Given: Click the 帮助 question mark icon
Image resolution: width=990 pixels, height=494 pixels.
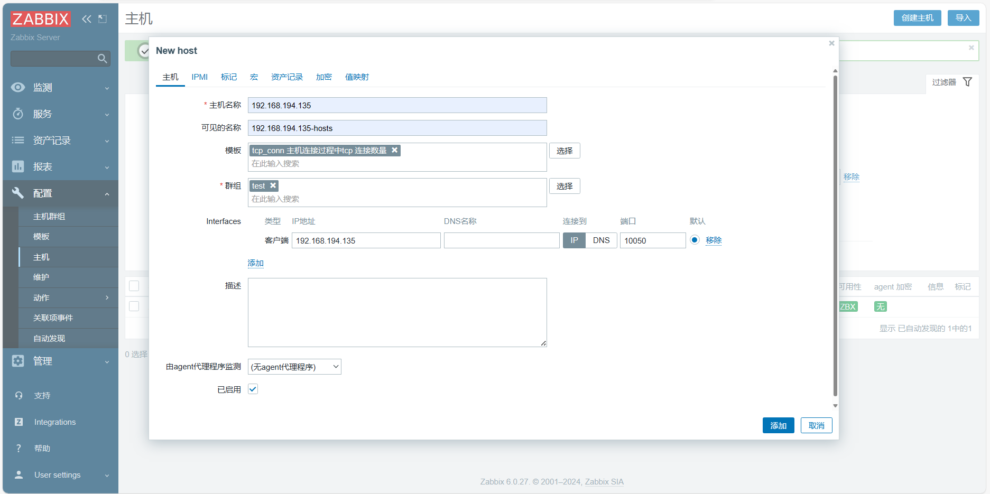Looking at the screenshot, I should (x=19, y=448).
